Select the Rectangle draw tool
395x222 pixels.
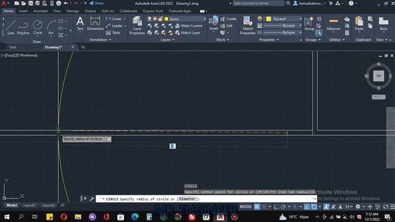click(x=60, y=21)
